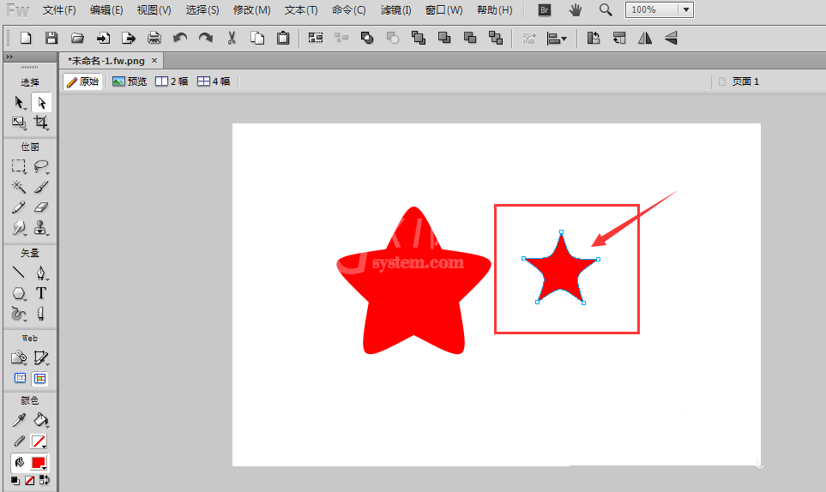The width and height of the screenshot is (826, 492).
Task: Switch to 原始 original view
Action: click(82, 81)
